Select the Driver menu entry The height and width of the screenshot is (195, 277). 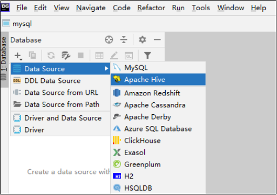point(60,130)
